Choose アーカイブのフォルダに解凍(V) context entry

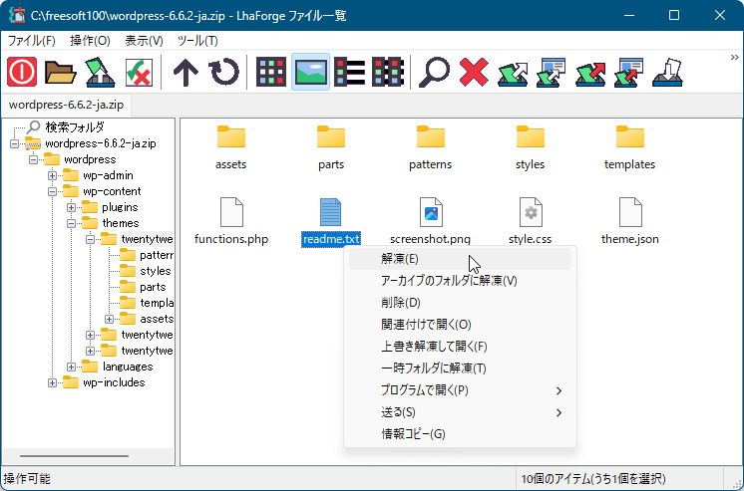click(460, 281)
